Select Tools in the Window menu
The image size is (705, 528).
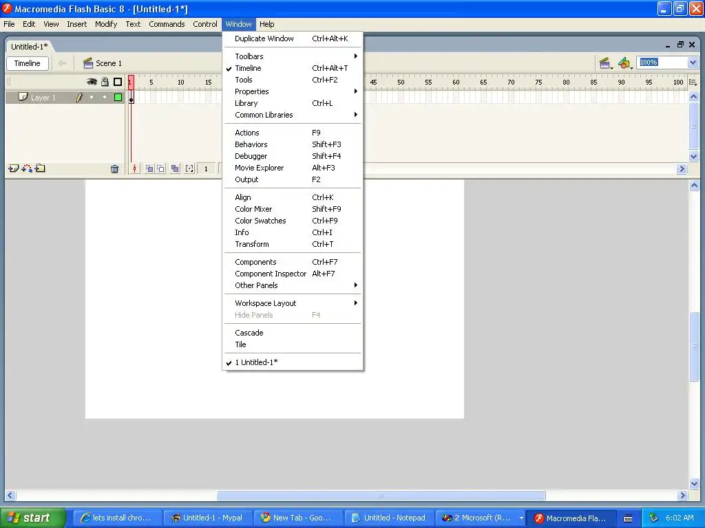pyautogui.click(x=292, y=80)
